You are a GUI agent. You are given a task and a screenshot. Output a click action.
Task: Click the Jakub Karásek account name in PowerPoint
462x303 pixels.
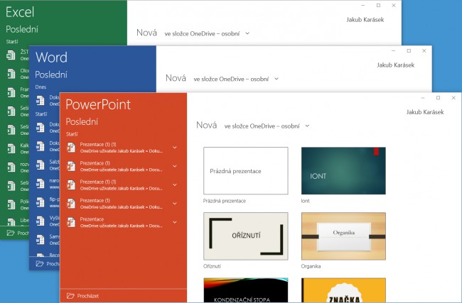click(425, 112)
